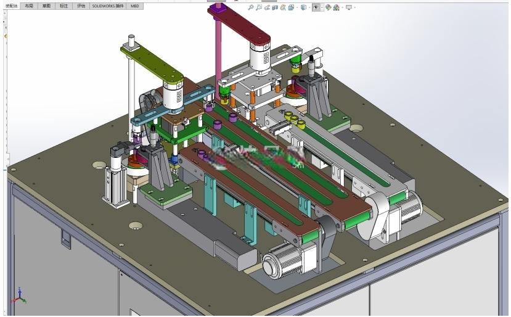This screenshot has height=317, width=511.
Task: Toggle the Hide/Show Items eye button
Action: tap(316, 7)
